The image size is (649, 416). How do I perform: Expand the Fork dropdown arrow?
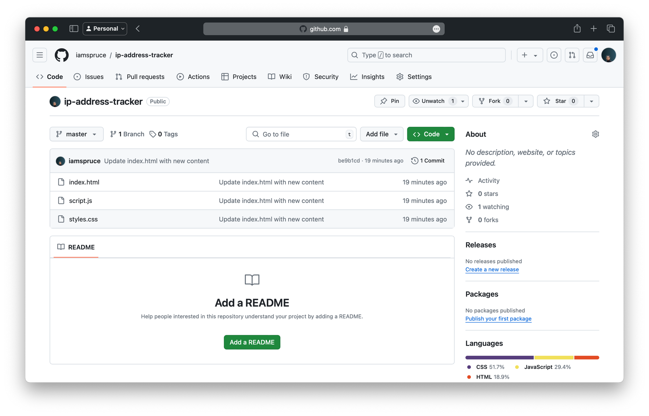coord(526,101)
